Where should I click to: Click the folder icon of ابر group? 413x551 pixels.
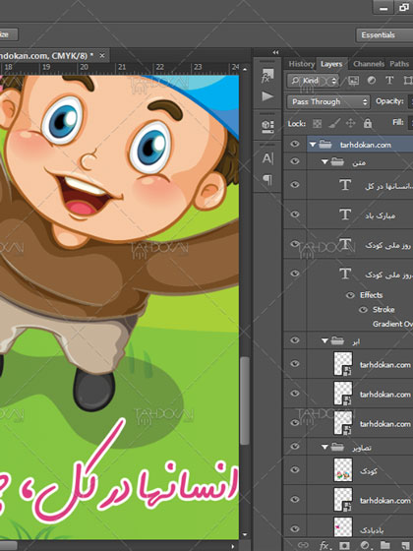point(337,340)
